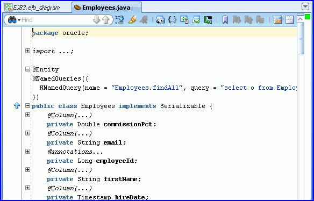Expand @Column above commissionPct
314x201 pixels.
pyautogui.click(x=27, y=115)
